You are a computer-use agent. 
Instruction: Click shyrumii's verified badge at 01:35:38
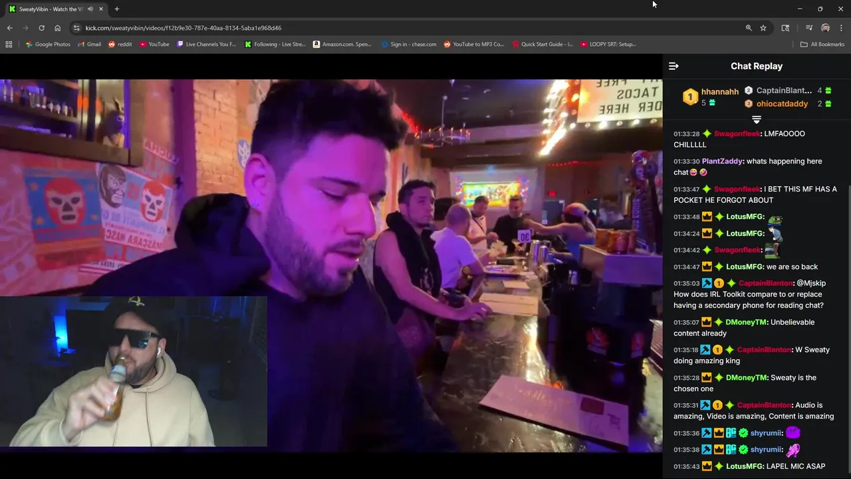pos(743,450)
